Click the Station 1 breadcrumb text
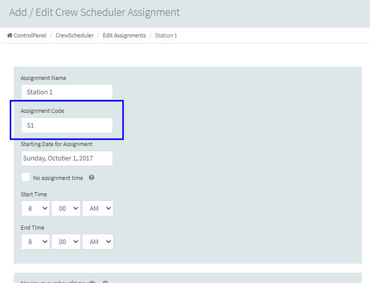The height and width of the screenshot is (283, 370). 166,35
